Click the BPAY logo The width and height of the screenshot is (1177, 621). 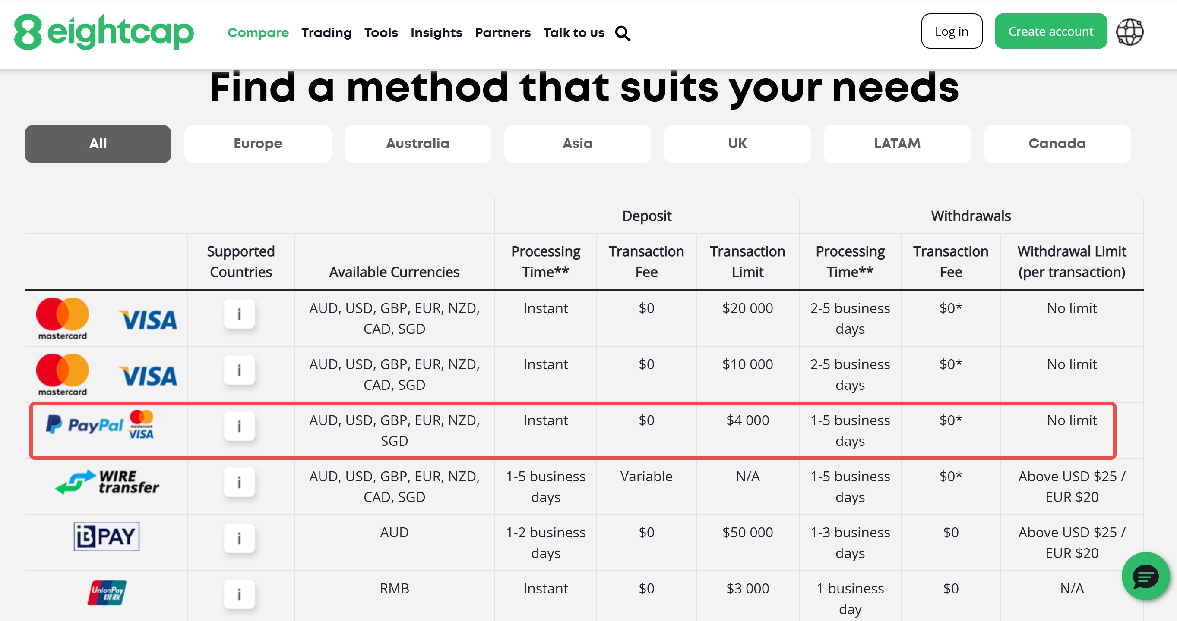107,536
